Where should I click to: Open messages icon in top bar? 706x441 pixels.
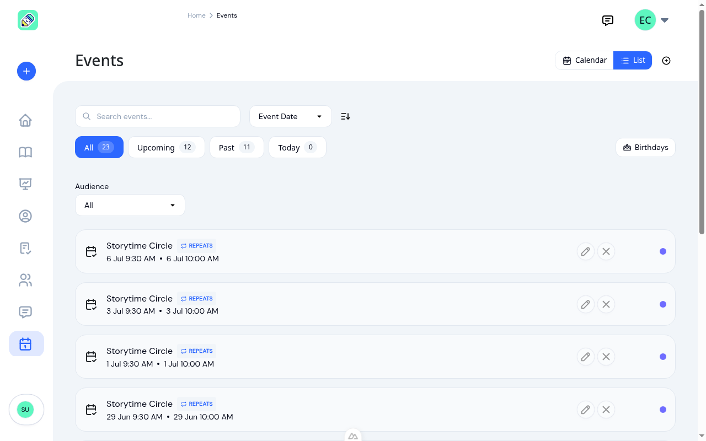coord(608,20)
